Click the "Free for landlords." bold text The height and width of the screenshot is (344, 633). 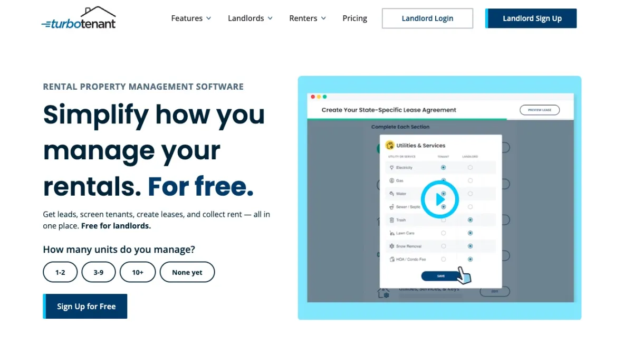click(x=116, y=226)
